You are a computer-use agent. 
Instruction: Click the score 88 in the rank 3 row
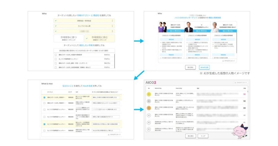click(245, 108)
